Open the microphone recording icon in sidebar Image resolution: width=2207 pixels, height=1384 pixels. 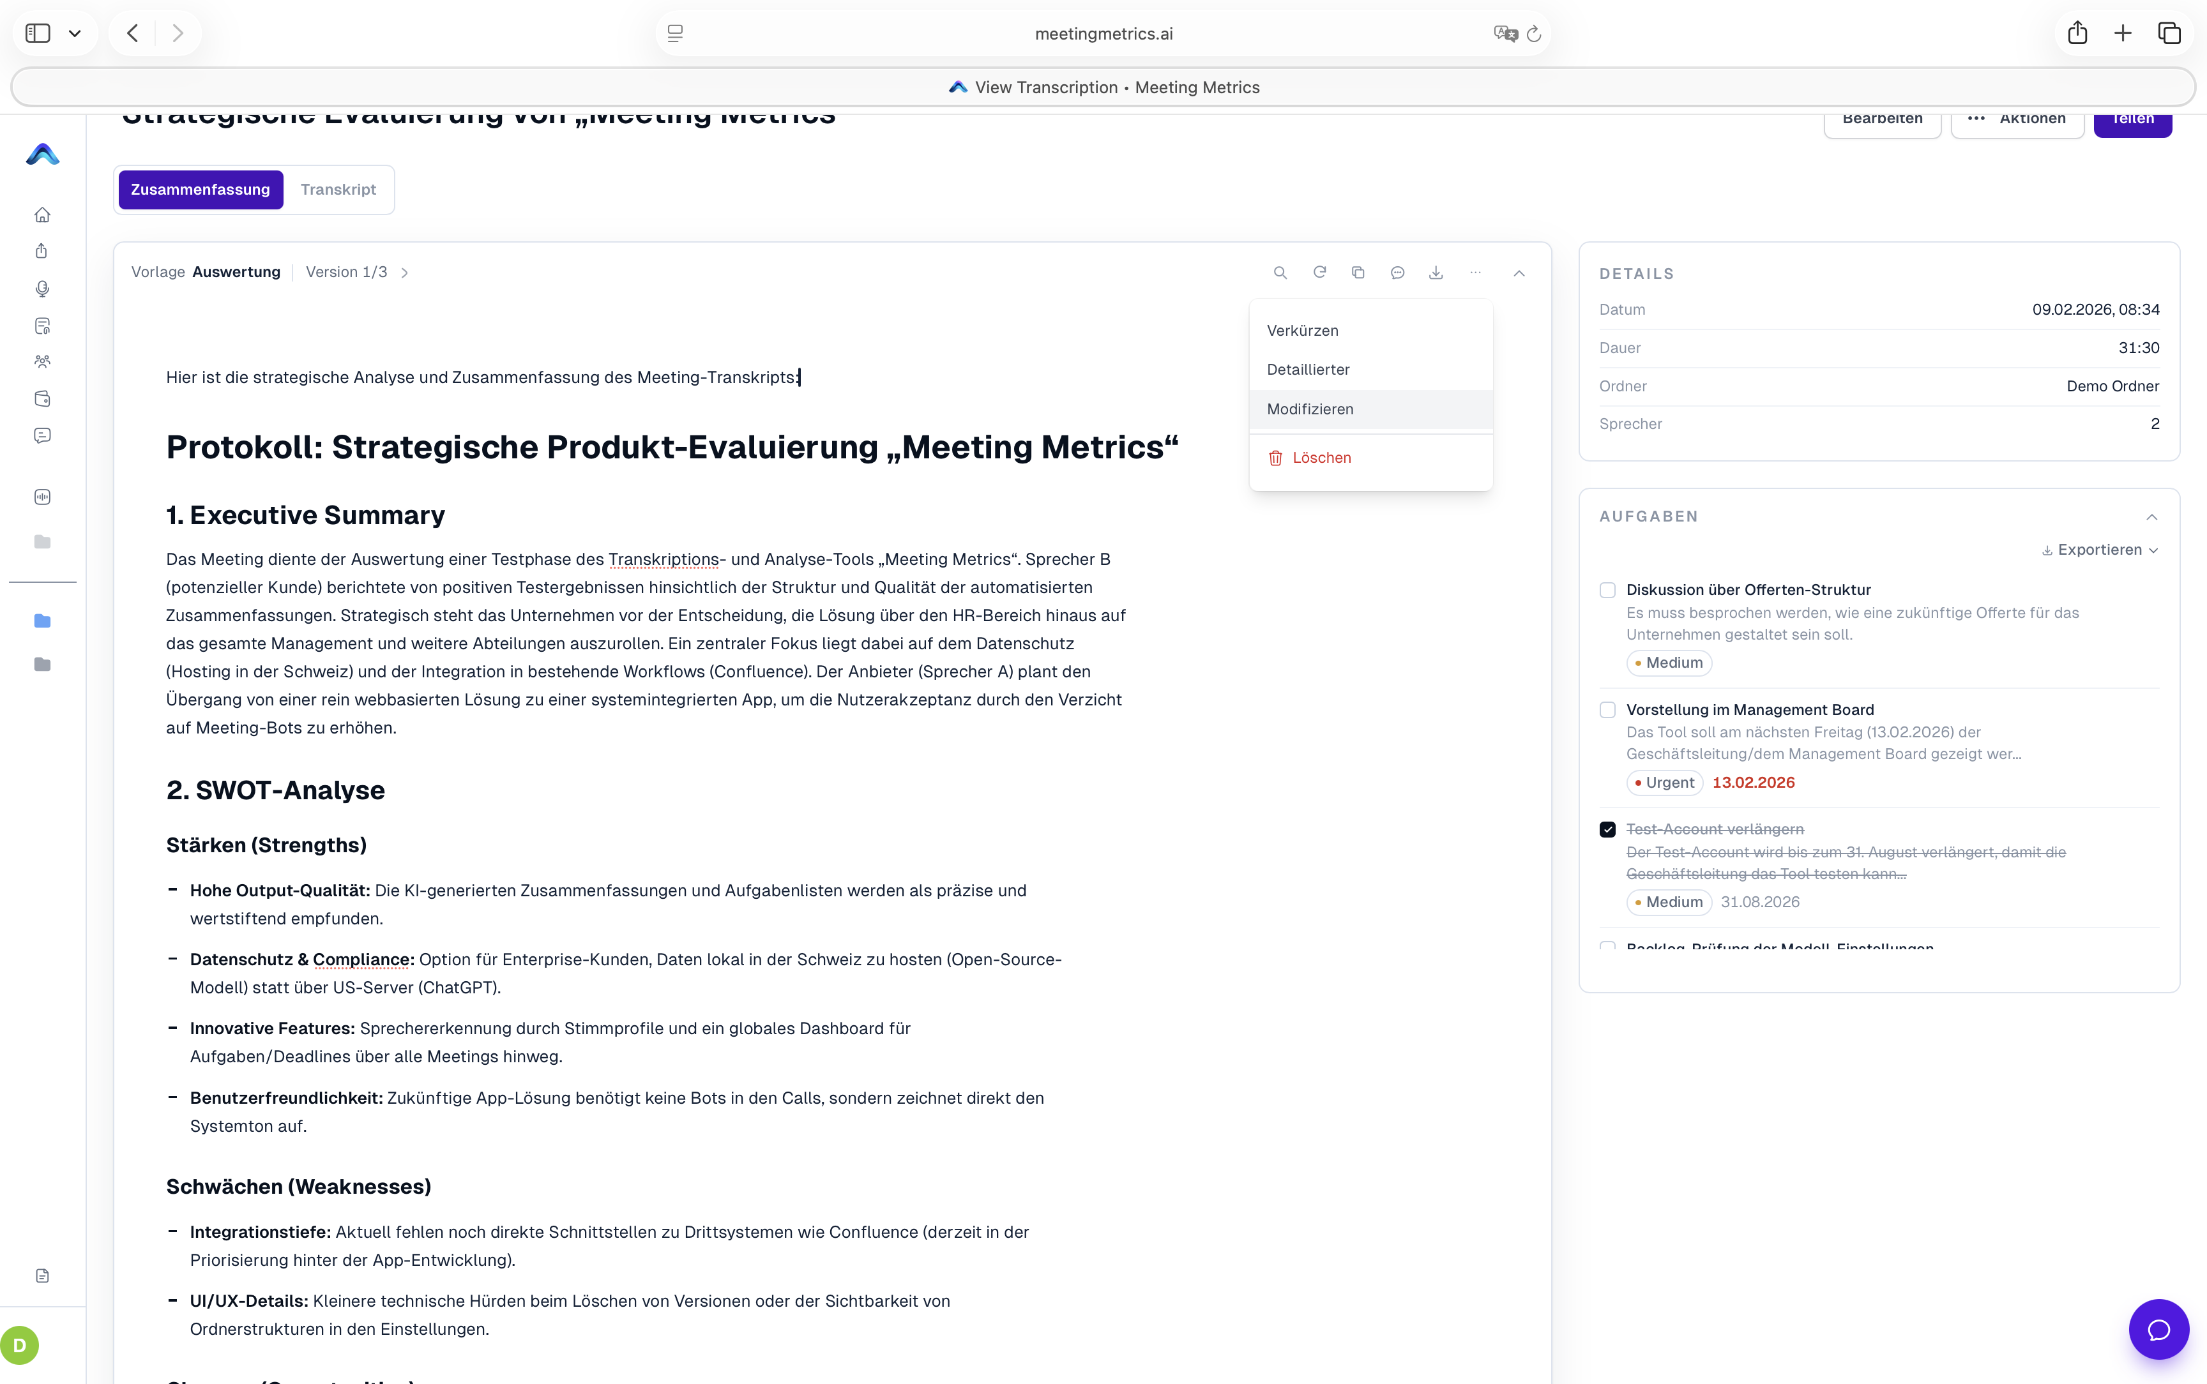[x=42, y=289]
